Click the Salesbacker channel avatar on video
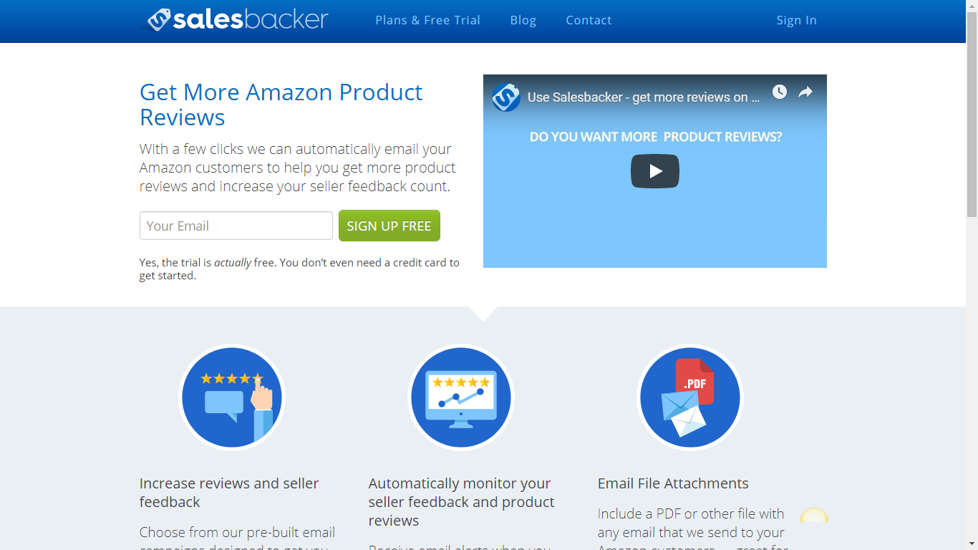This screenshot has width=978, height=550. [x=506, y=97]
